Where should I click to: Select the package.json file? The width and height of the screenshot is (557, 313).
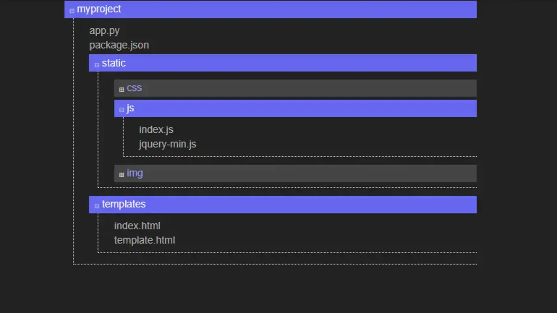119,45
